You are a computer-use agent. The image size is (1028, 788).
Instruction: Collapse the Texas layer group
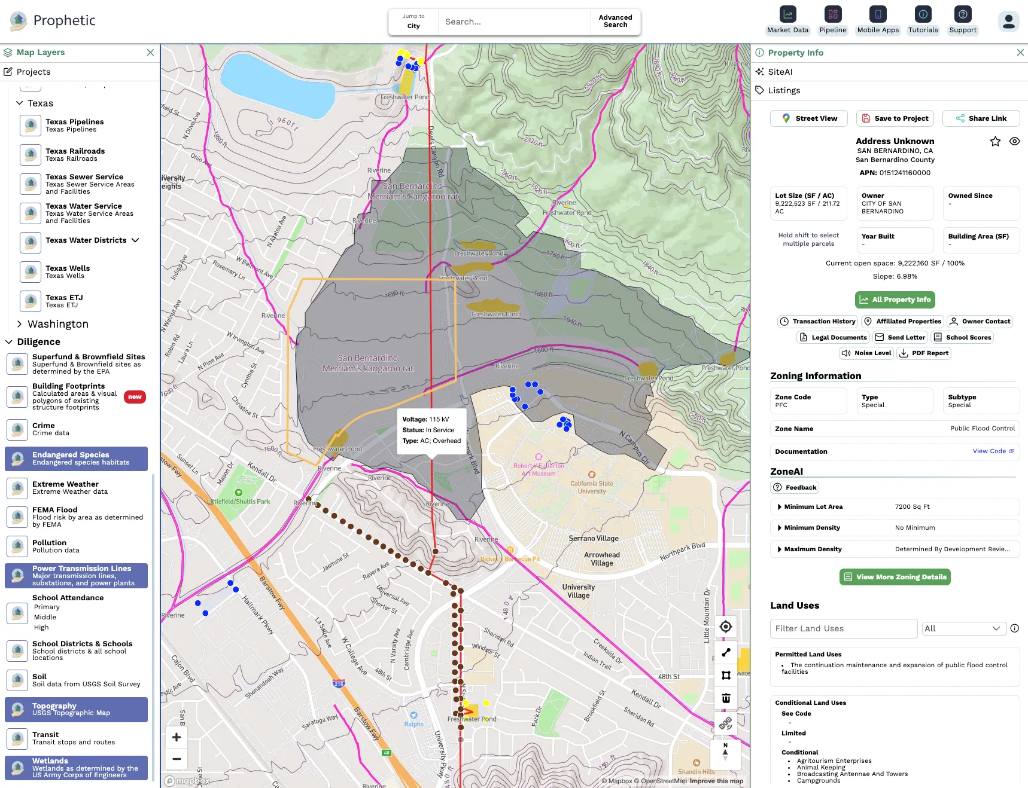click(20, 103)
